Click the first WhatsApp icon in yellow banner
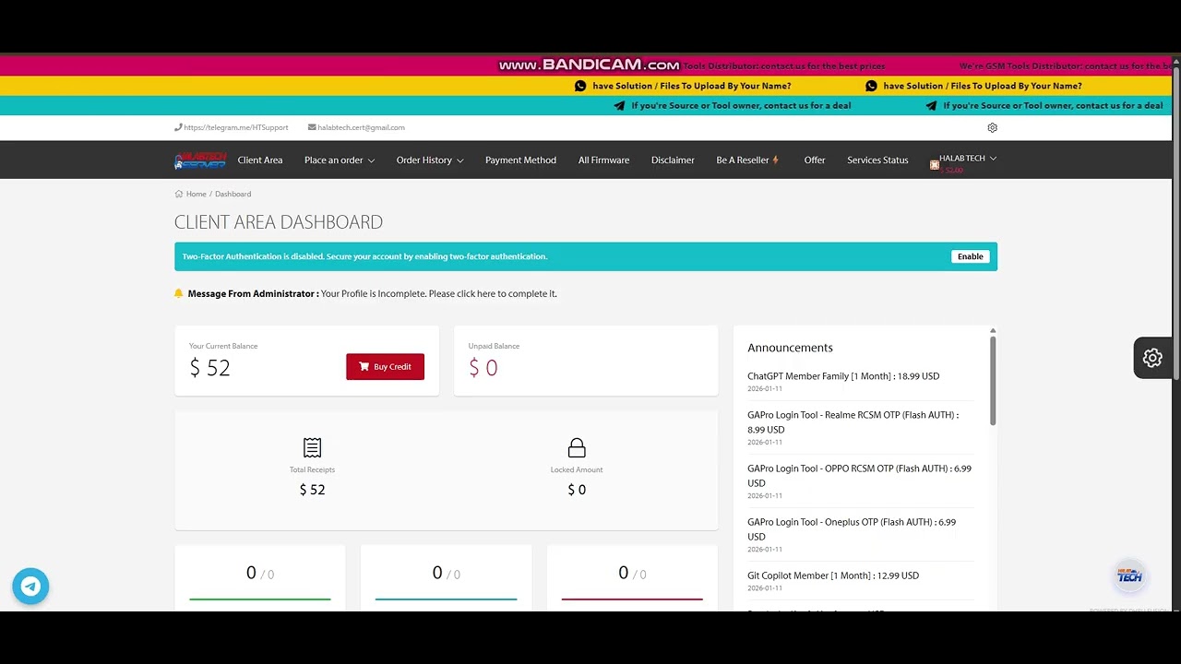This screenshot has height=664, width=1181. point(580,86)
